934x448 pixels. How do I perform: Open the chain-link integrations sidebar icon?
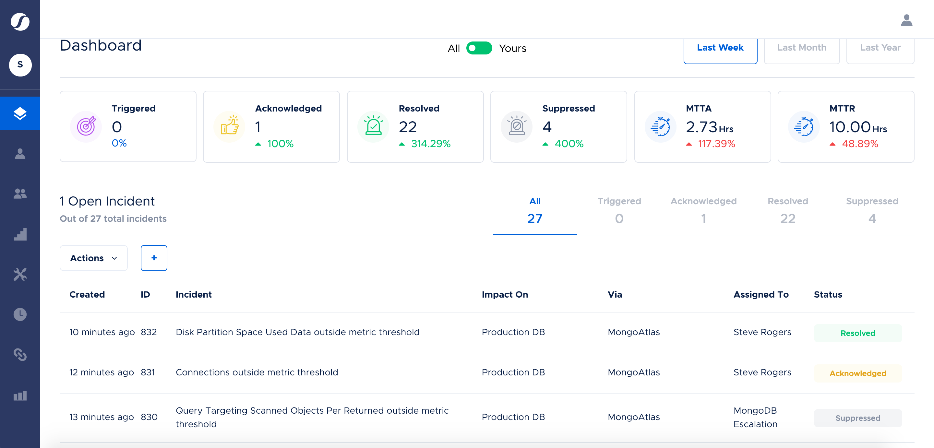(20, 355)
